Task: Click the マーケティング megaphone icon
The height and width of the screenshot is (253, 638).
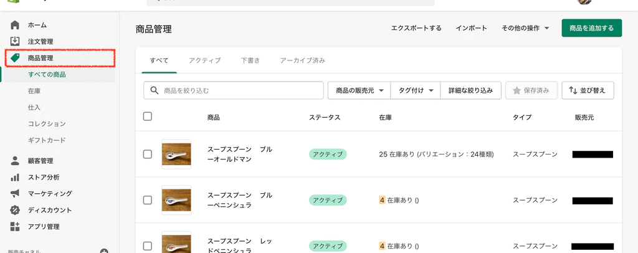Action: tap(15, 194)
